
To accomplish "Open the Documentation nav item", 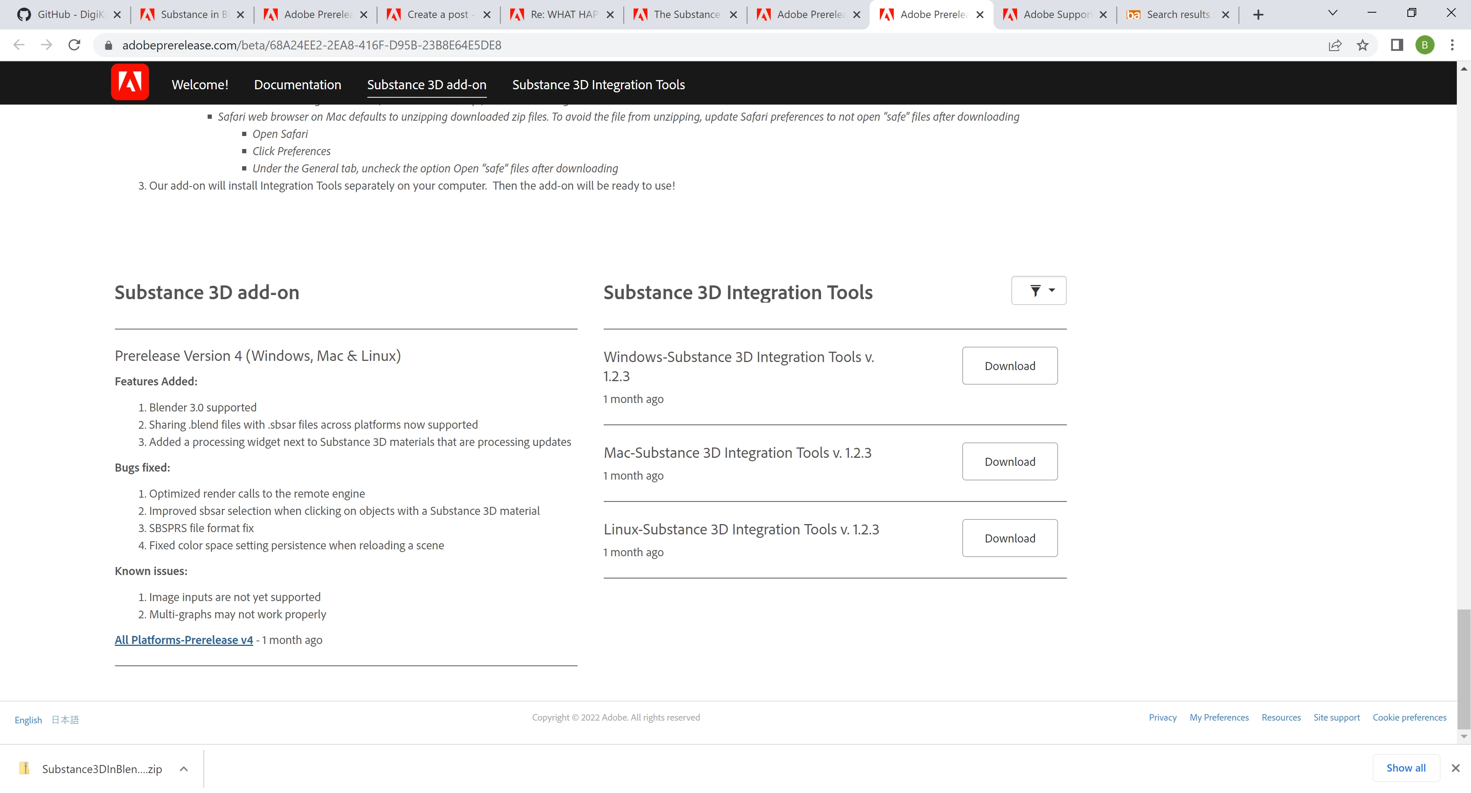I will tap(297, 85).
